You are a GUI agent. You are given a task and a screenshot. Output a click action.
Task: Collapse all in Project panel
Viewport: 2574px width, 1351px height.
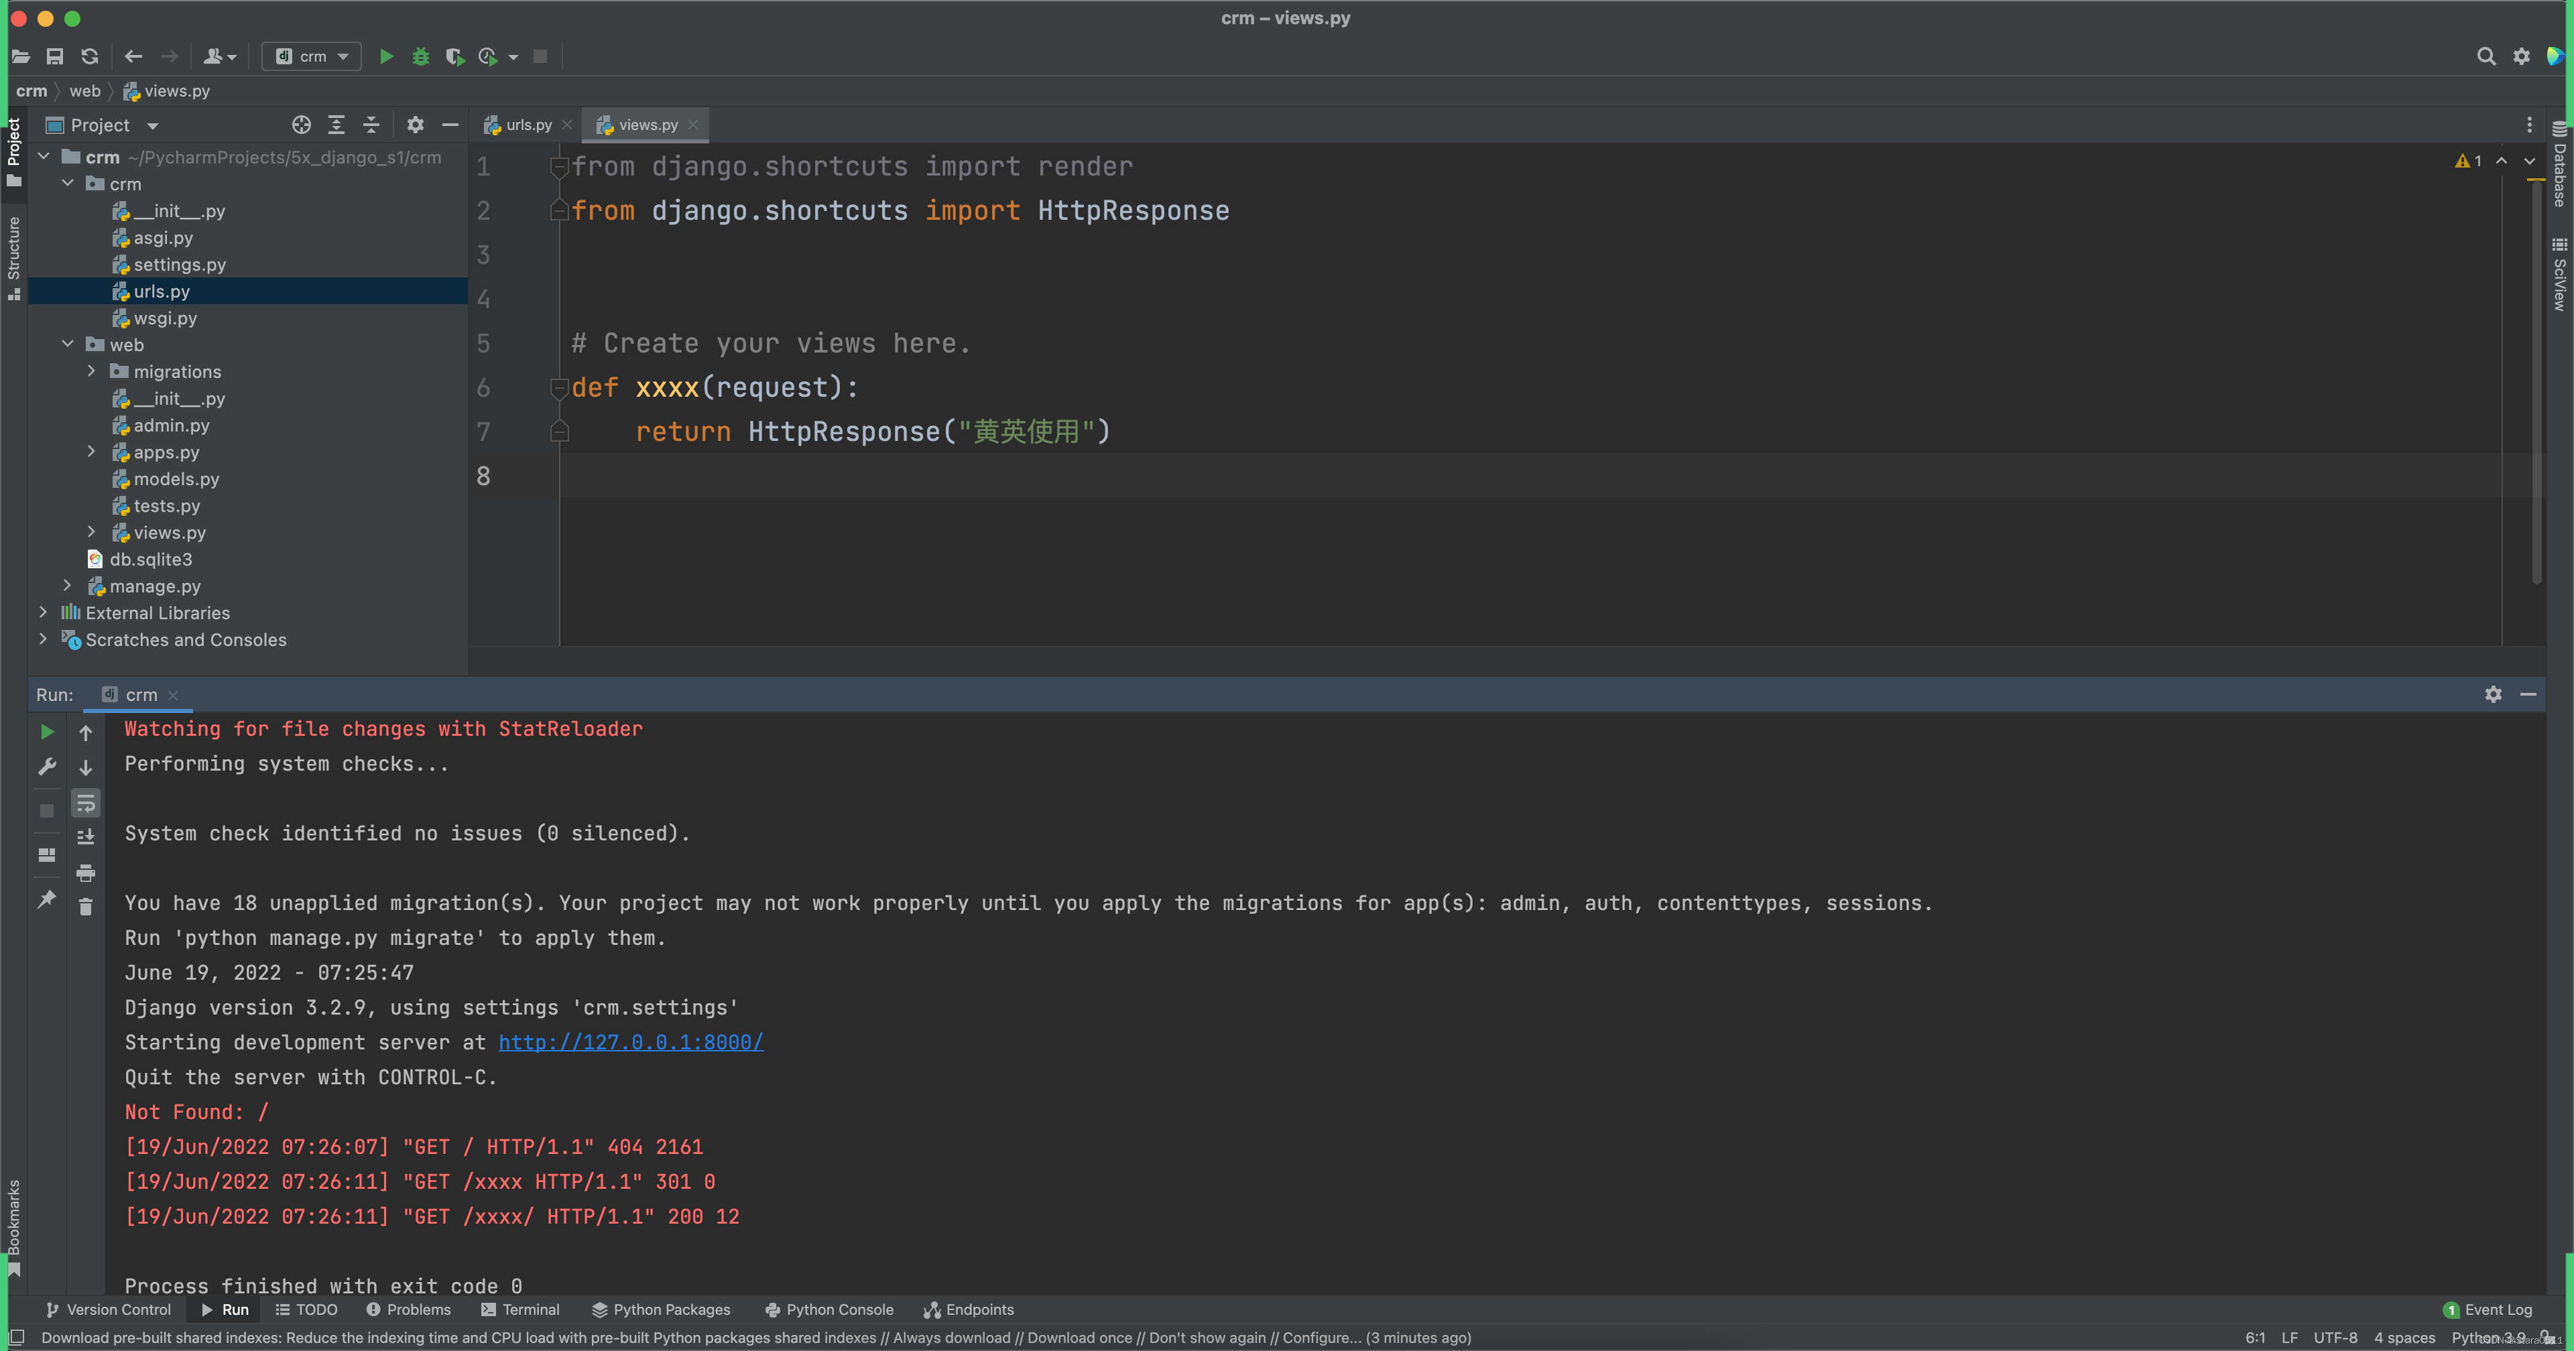pyautogui.click(x=372, y=125)
